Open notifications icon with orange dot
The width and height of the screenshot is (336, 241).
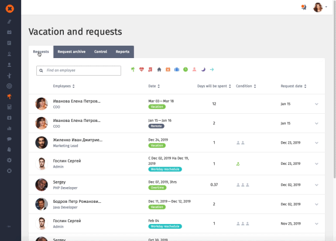tap(304, 7)
